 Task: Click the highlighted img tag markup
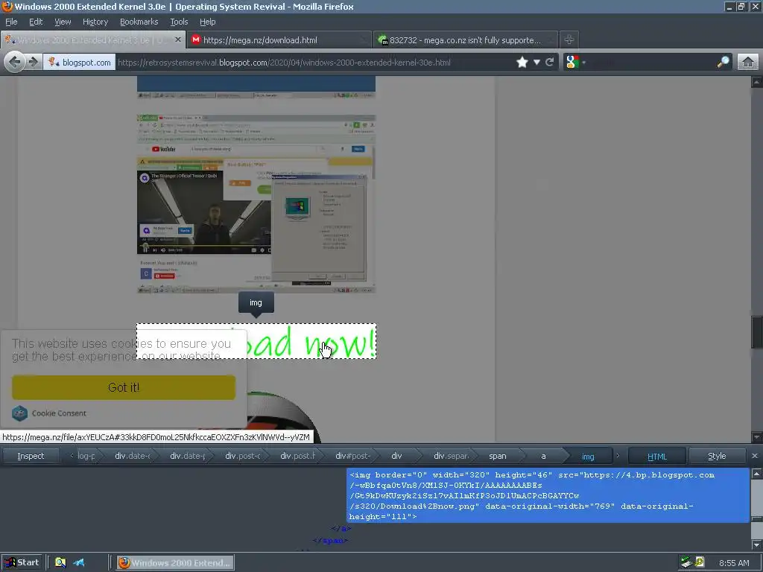548,495
